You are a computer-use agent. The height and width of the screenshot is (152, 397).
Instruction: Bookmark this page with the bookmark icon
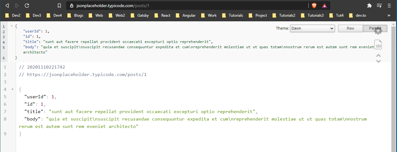(59, 6)
